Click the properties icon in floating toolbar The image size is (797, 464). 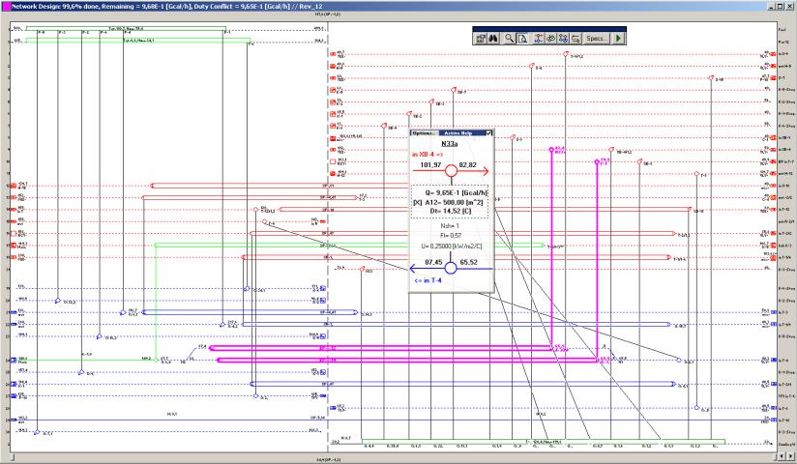[x=479, y=38]
